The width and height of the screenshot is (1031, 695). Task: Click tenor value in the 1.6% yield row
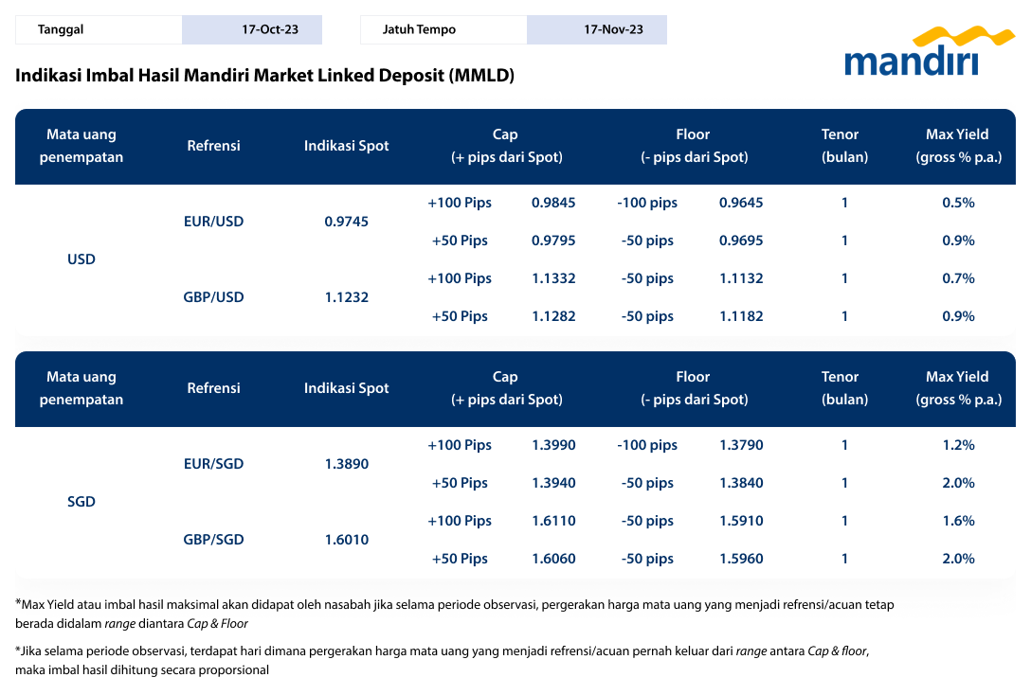pos(844,521)
